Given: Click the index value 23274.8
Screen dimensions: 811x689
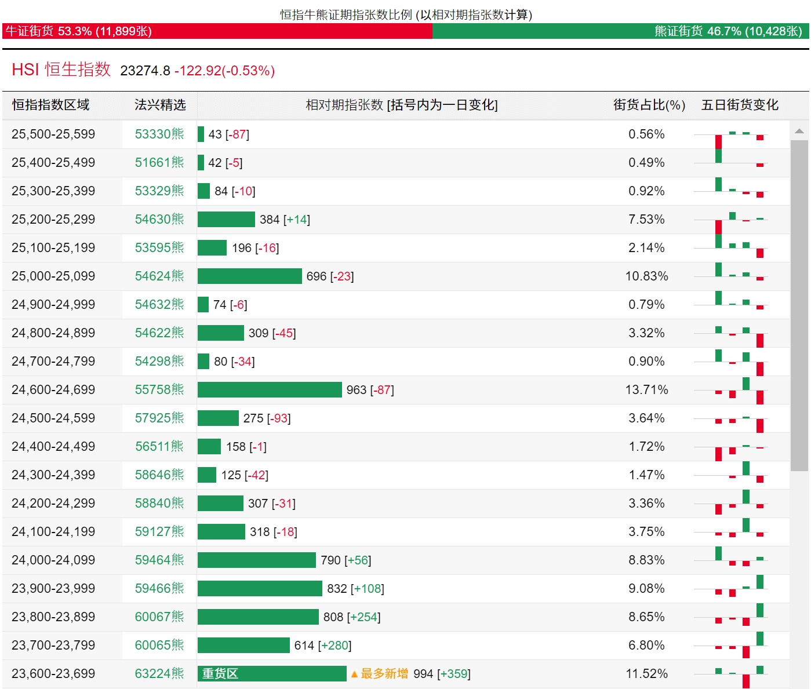Looking at the screenshot, I should pos(145,71).
